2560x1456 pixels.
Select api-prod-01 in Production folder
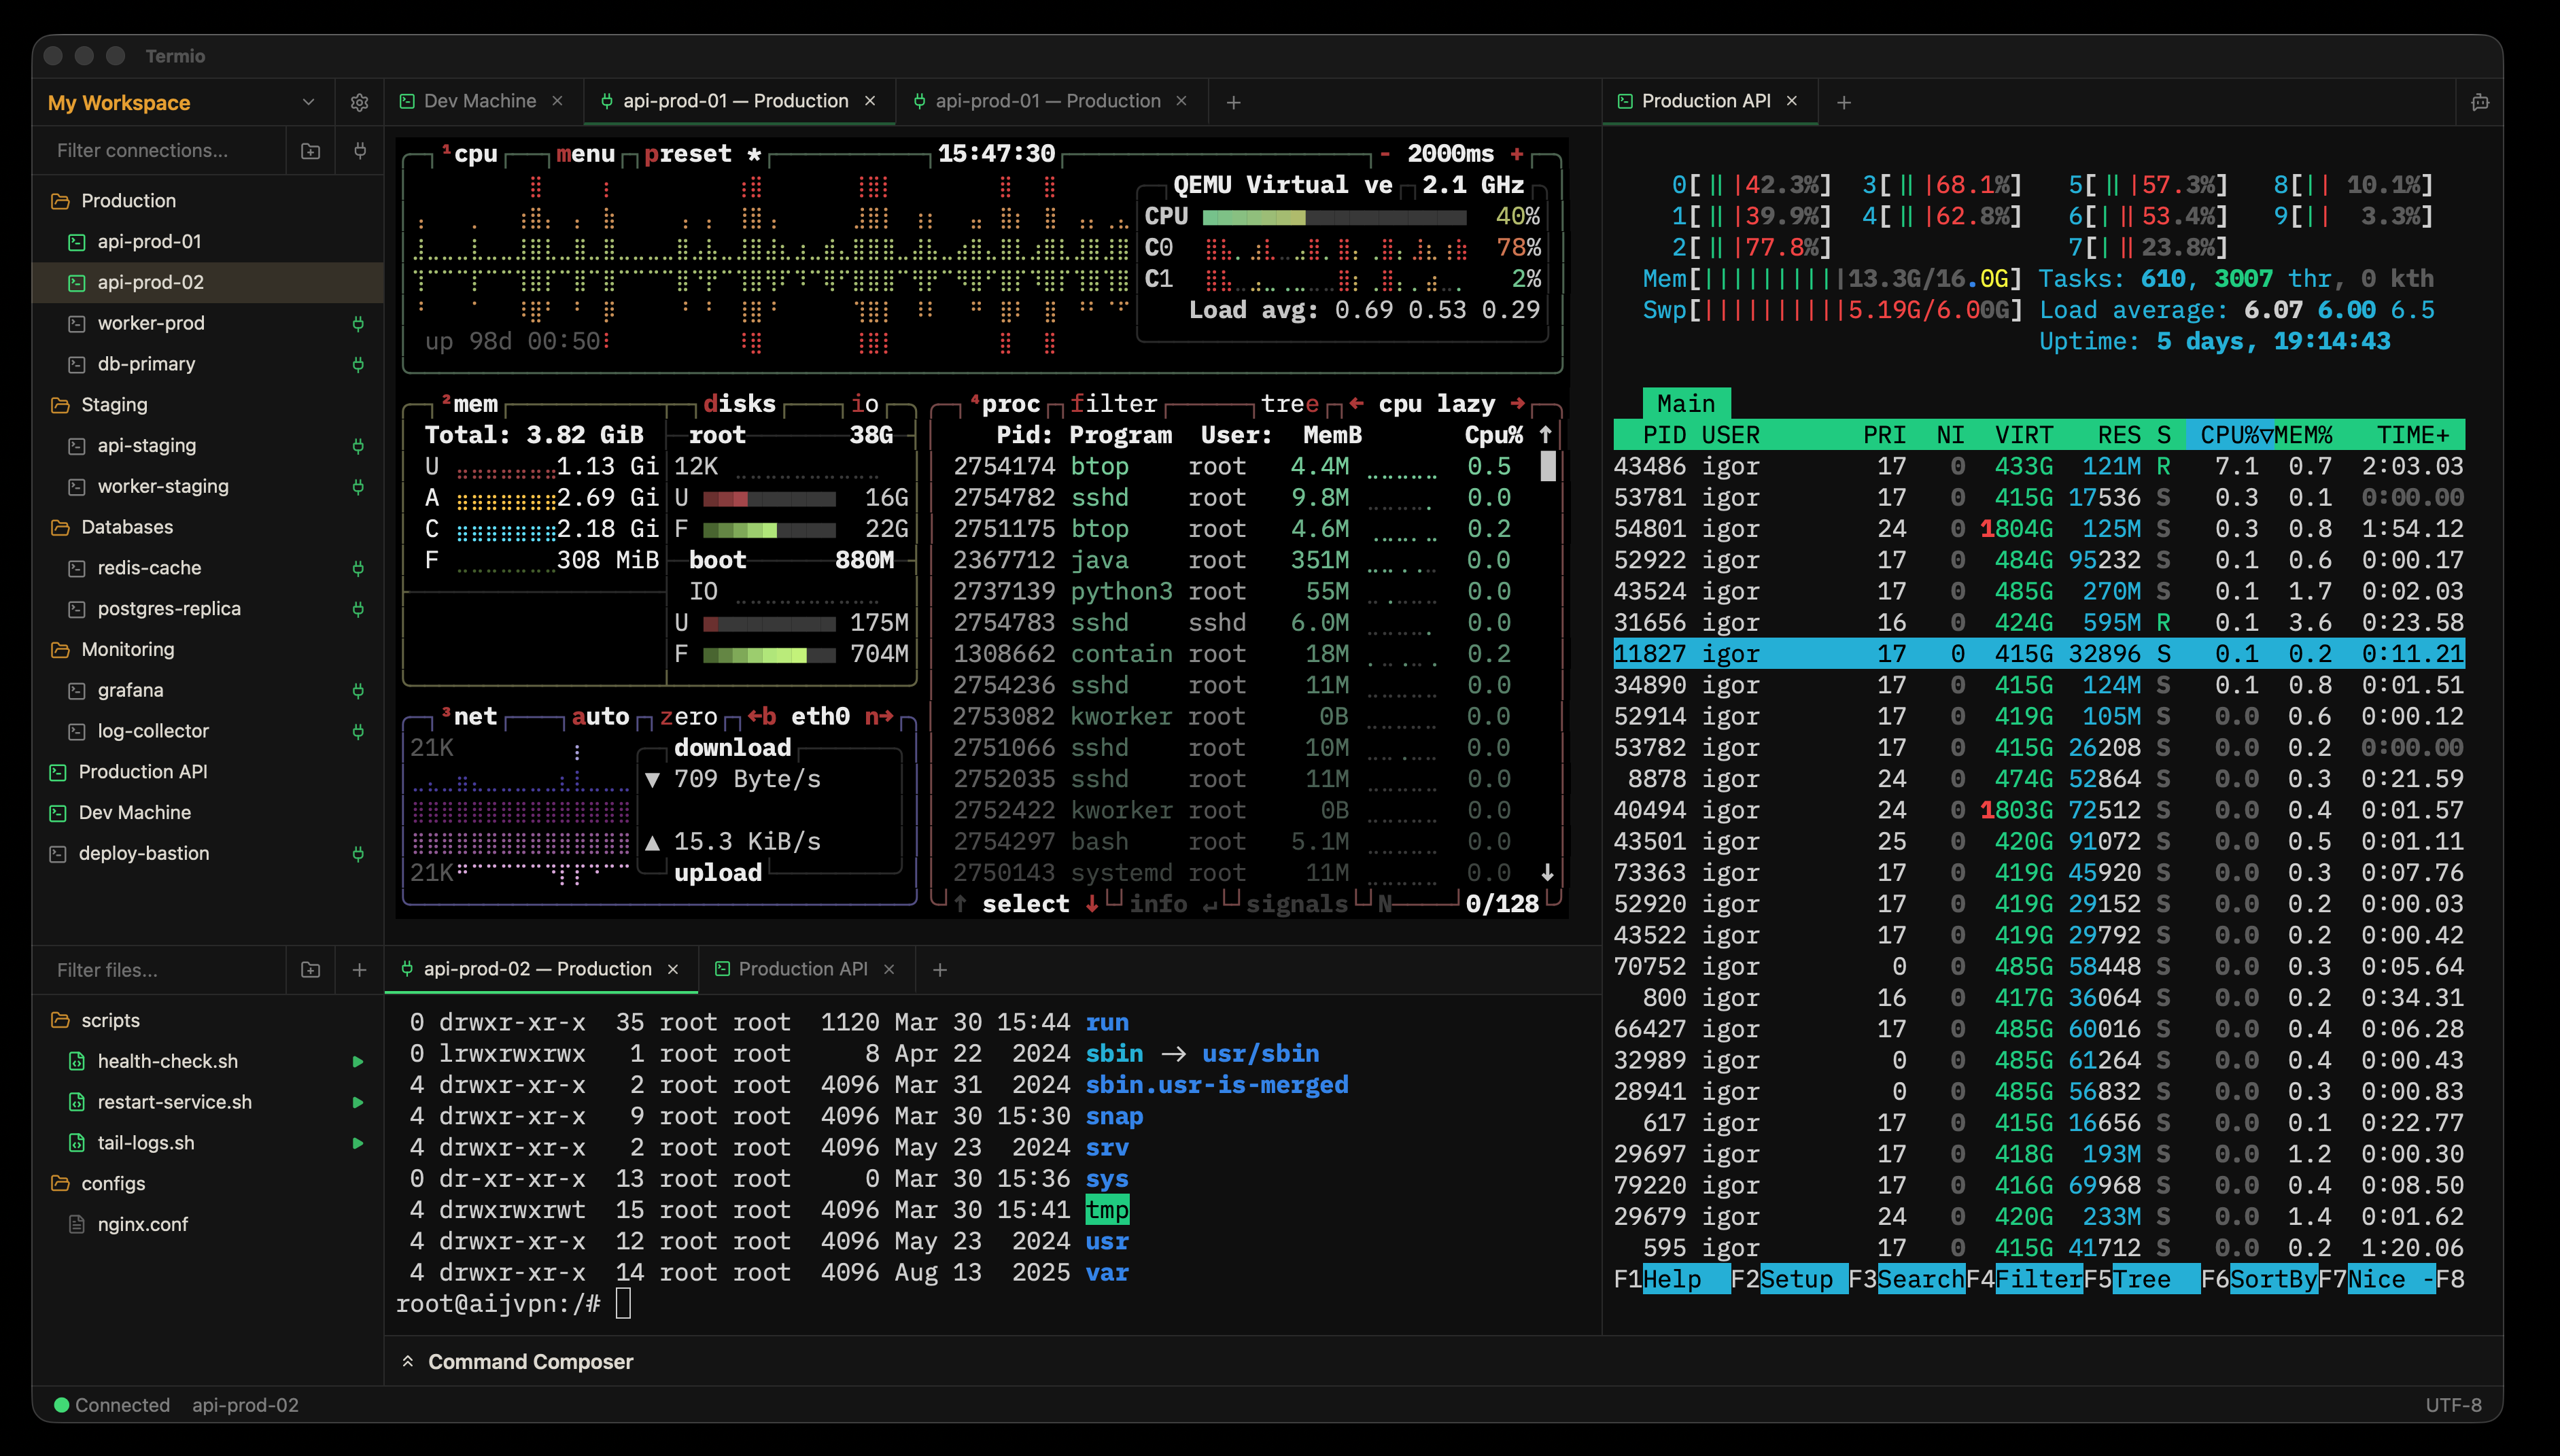tap(149, 242)
